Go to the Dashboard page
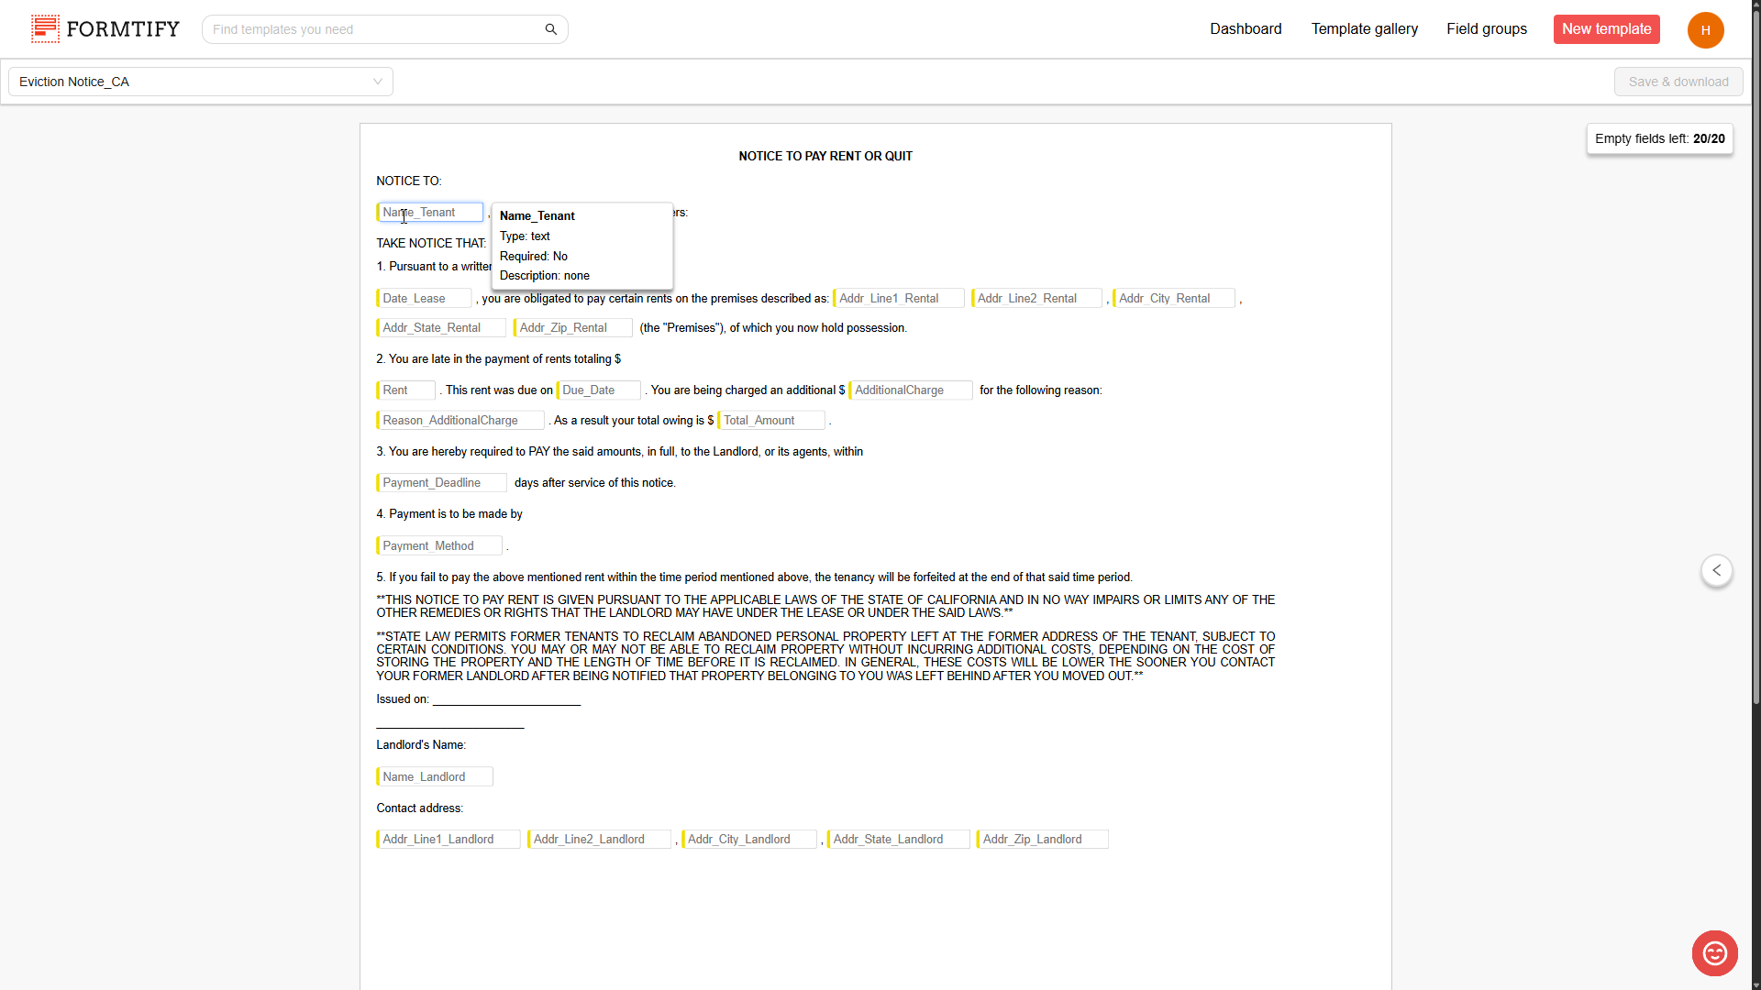The width and height of the screenshot is (1761, 990). tap(1245, 29)
